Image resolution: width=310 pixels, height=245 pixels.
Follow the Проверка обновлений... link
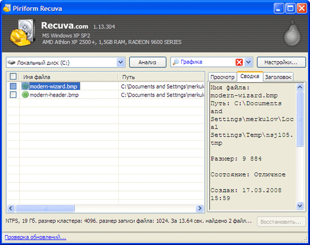pos(35,237)
